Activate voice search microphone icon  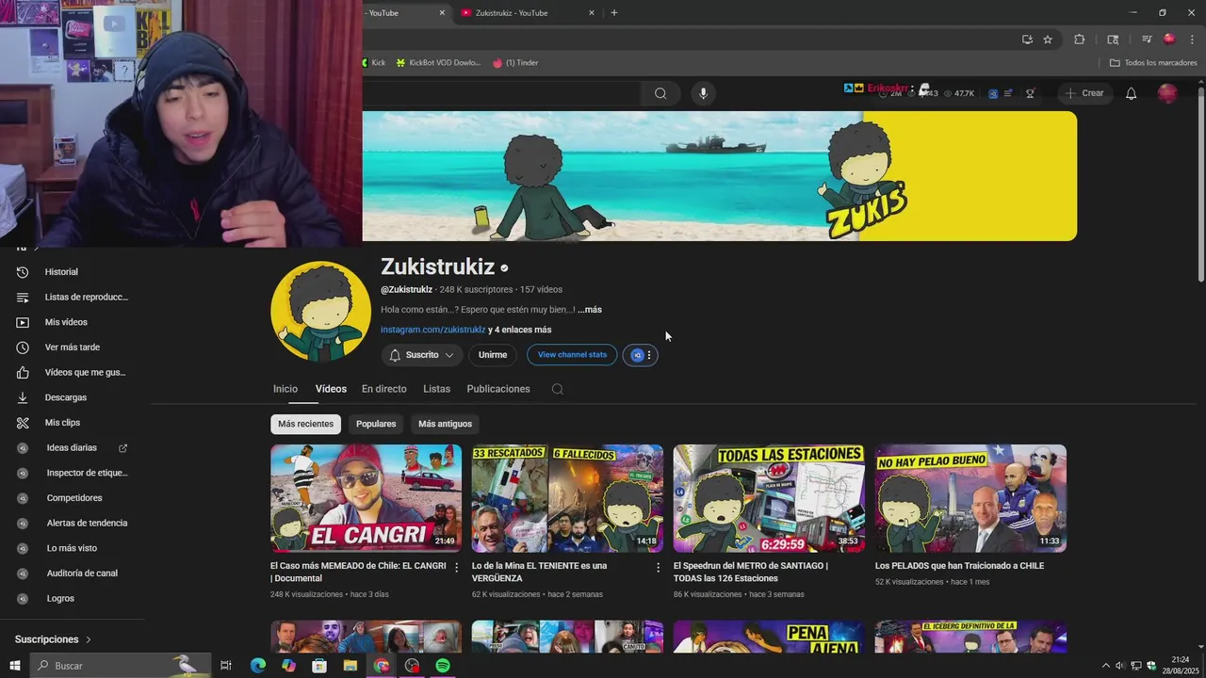click(703, 93)
